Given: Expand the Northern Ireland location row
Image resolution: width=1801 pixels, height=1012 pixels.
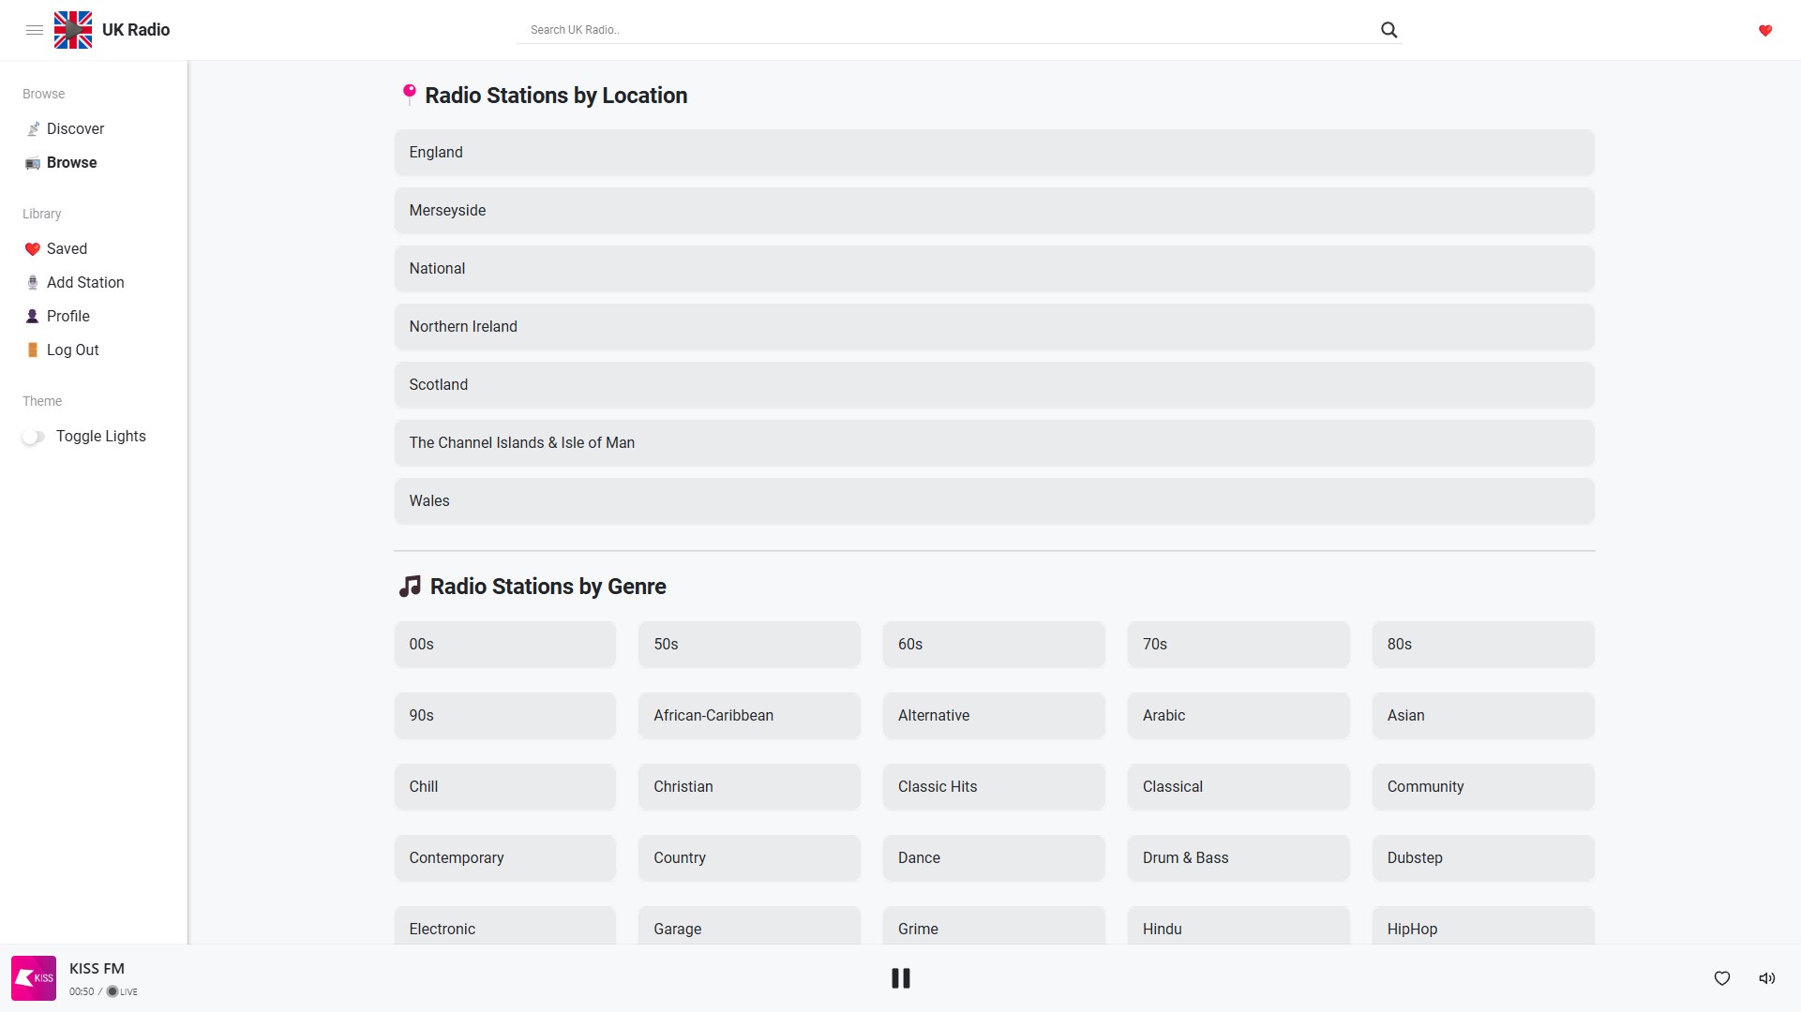Looking at the screenshot, I should 994,327.
